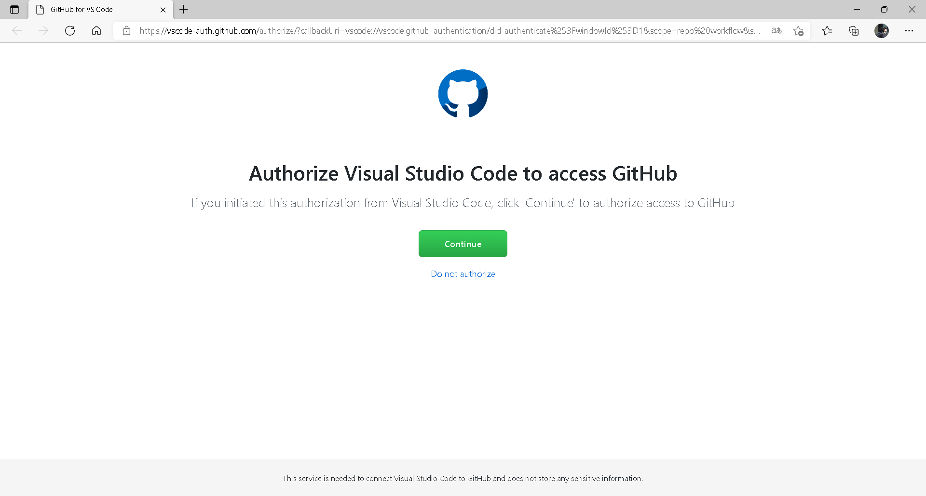Click inside the address bar
This screenshot has height=496, width=926.
[434, 30]
